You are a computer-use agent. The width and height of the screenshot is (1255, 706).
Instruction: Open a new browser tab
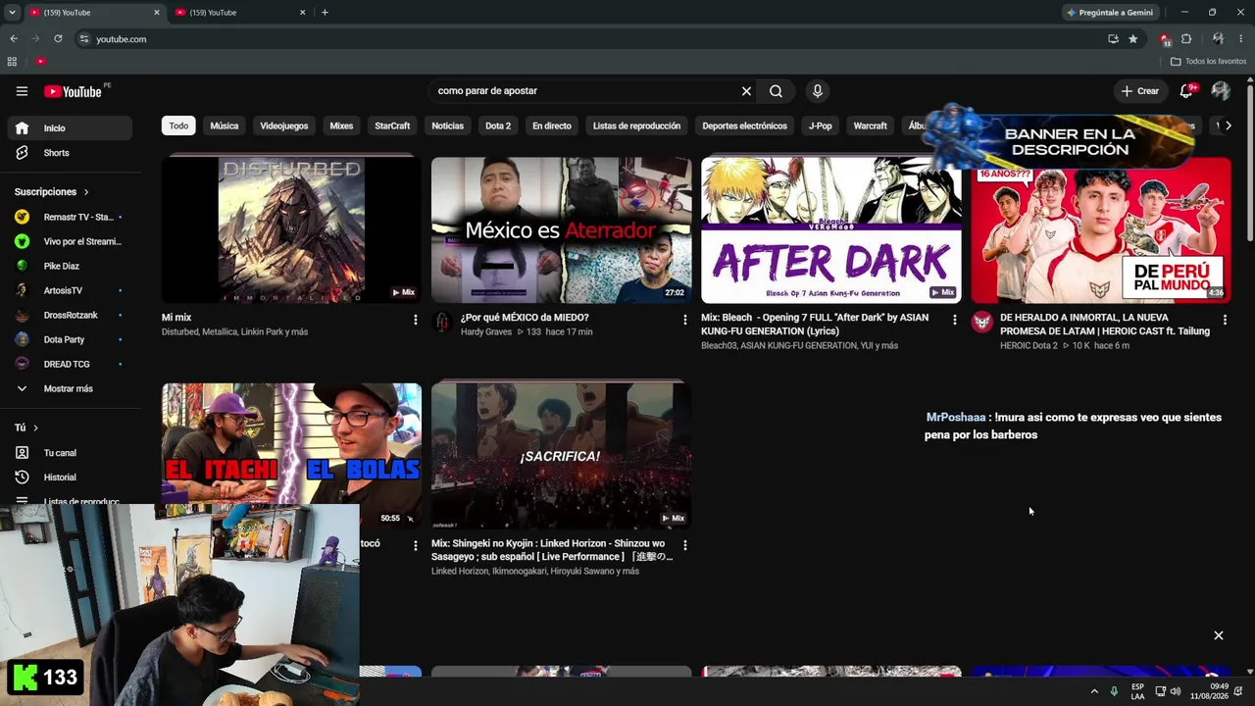tap(325, 13)
